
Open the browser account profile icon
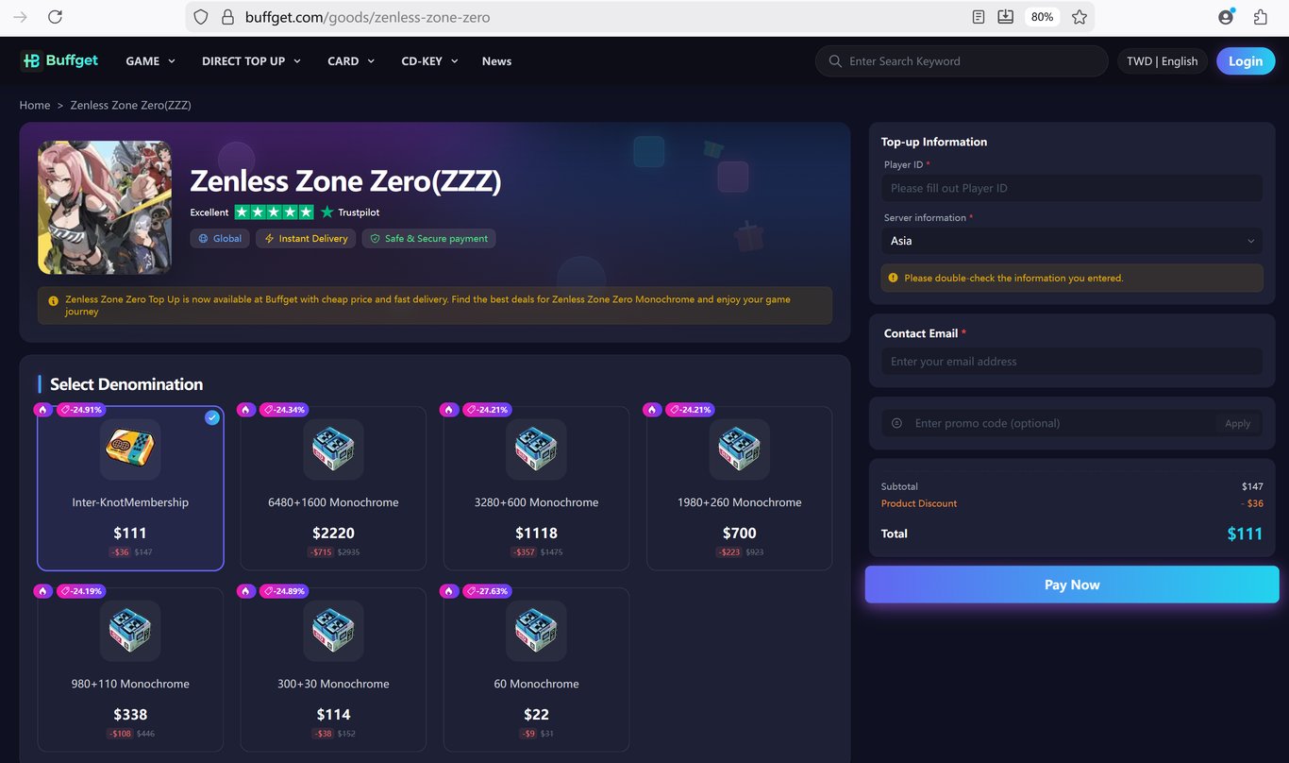click(1226, 16)
